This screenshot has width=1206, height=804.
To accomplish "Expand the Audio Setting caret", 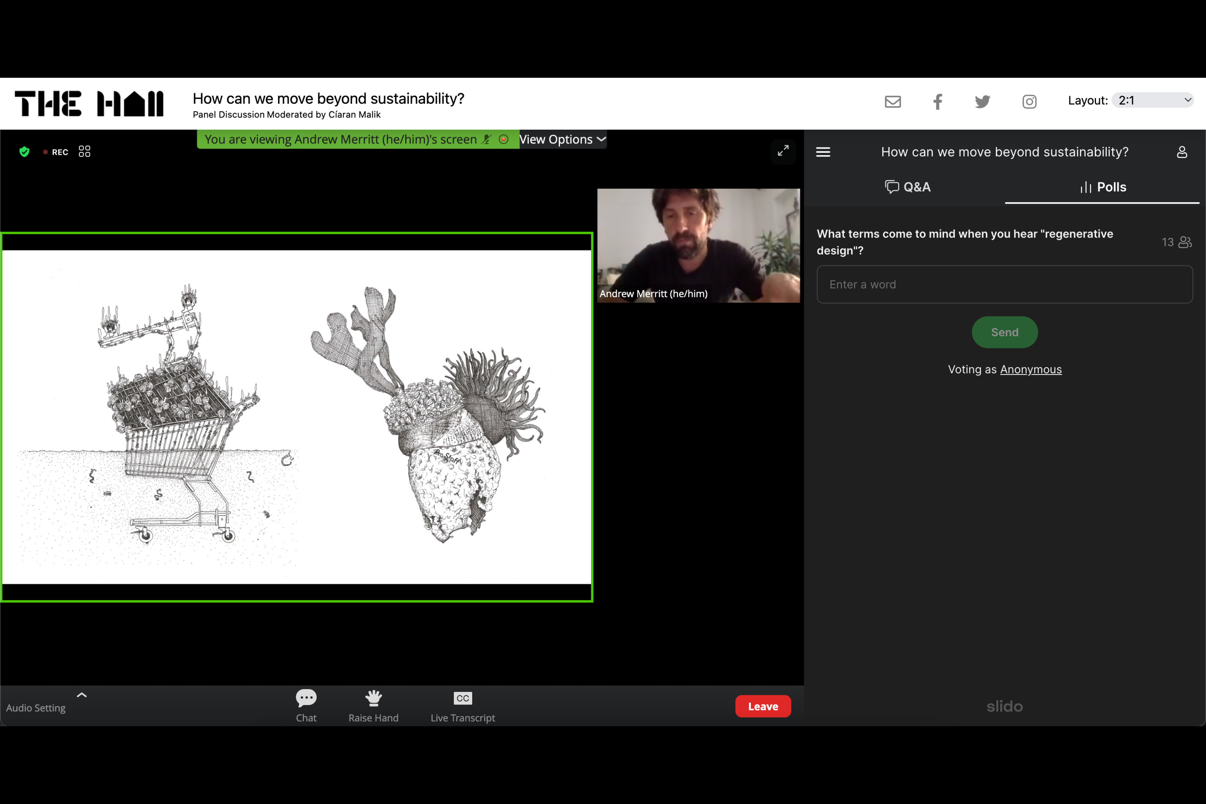I will click(81, 695).
